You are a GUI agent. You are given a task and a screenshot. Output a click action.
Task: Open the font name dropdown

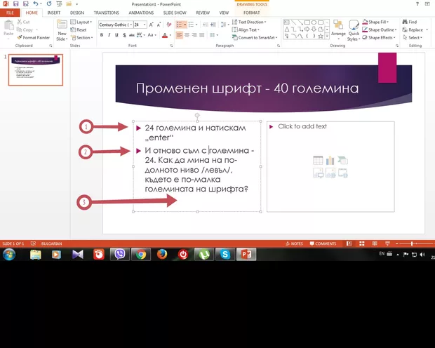click(x=131, y=25)
